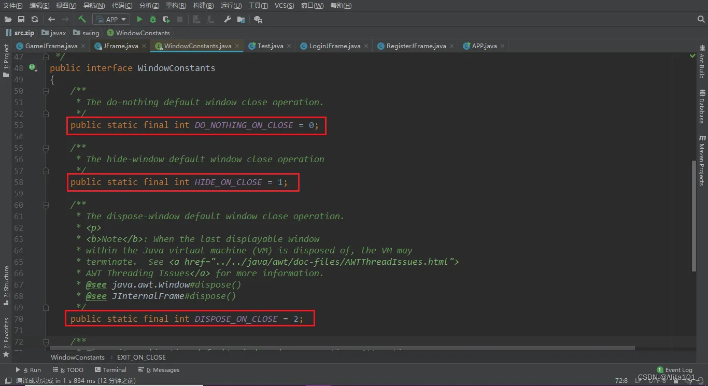Viewport: 708px width, 386px height.
Task: Toggle the 1: Project tool window
Action: click(6, 61)
